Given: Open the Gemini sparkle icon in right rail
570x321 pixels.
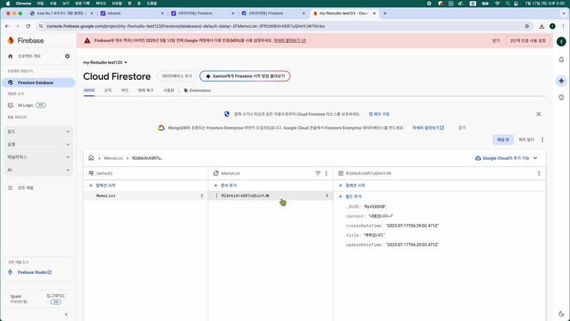Looking at the screenshot, I should [561, 81].
